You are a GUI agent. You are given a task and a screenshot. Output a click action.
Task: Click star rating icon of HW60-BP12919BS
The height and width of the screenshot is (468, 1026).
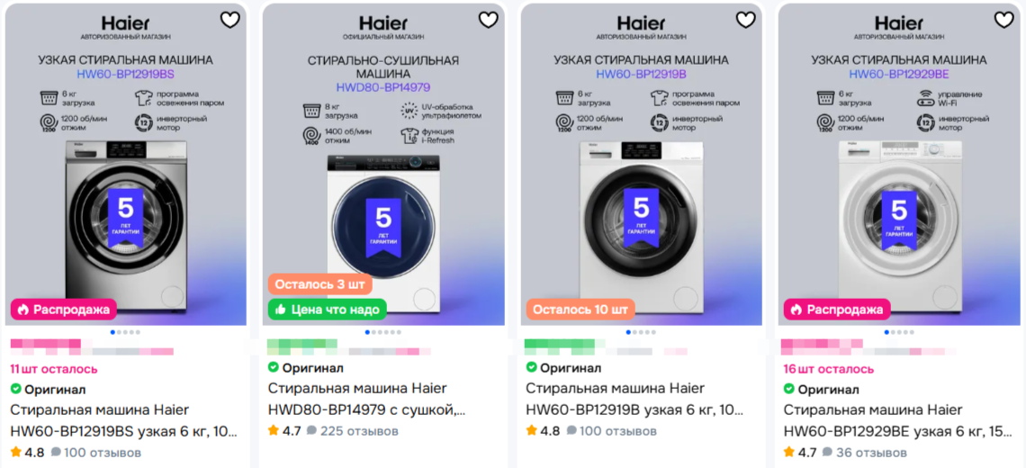tap(16, 453)
